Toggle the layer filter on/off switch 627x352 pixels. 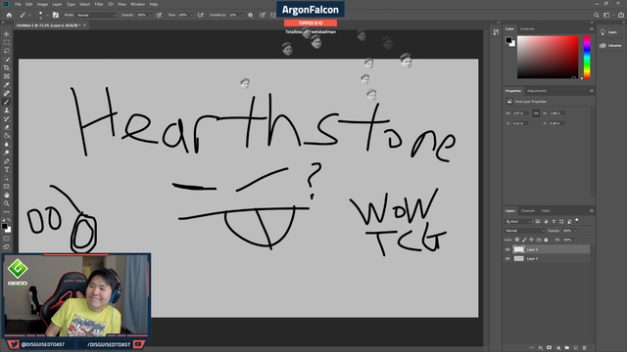pyautogui.click(x=577, y=220)
